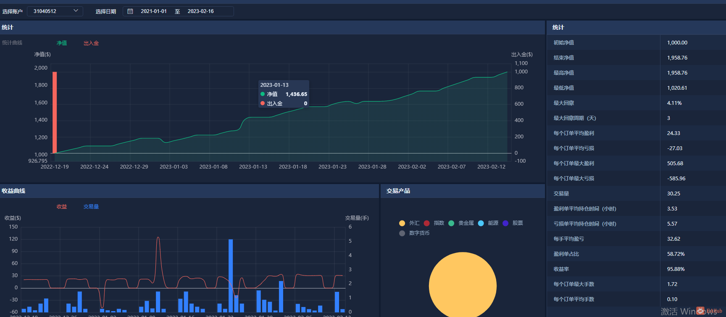Click the green 贵金属 legend dot
726x317 pixels.
point(451,223)
